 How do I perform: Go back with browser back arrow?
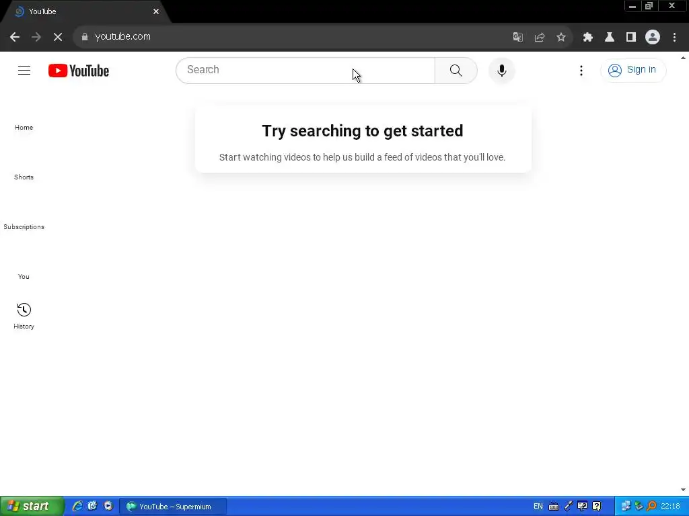tap(15, 37)
